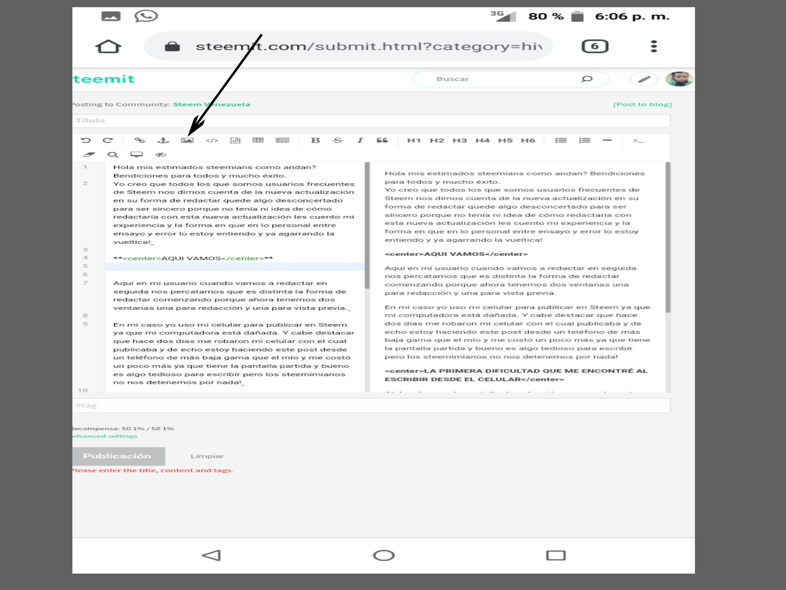786x590 pixels.
Task: Tap the Android recent apps square
Action: pos(556,555)
